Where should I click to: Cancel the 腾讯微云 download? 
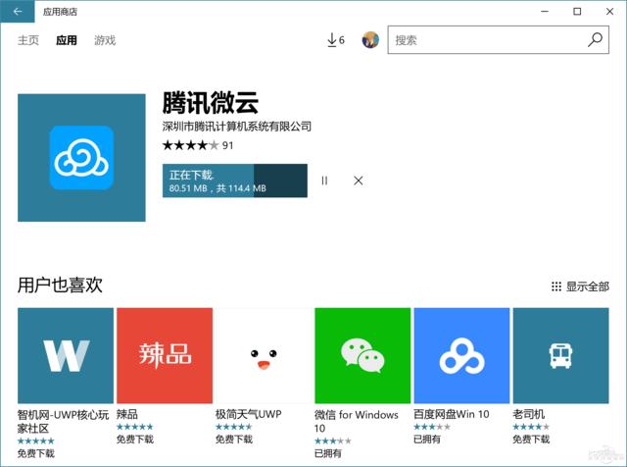[359, 181]
